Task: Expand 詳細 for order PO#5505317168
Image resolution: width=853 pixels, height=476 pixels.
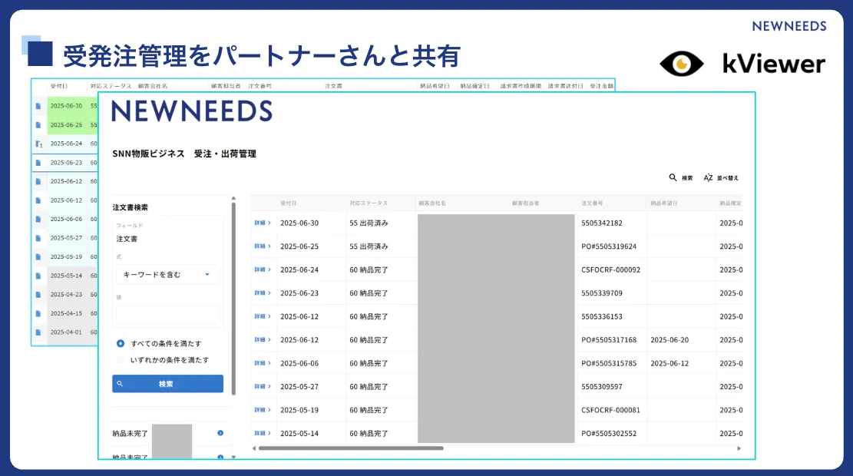Action: (263, 340)
